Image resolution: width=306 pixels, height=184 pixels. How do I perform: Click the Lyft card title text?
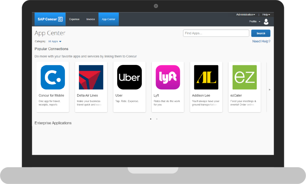(156, 95)
